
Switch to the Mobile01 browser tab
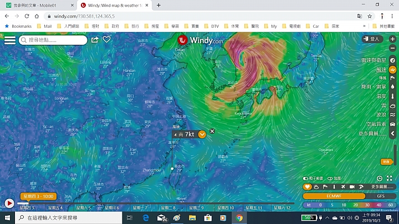[x=39, y=6]
